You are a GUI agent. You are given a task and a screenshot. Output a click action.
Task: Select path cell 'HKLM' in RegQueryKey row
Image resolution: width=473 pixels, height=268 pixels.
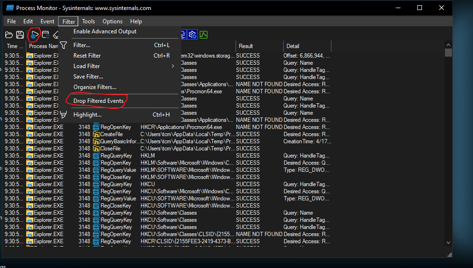pyautogui.click(x=147, y=156)
